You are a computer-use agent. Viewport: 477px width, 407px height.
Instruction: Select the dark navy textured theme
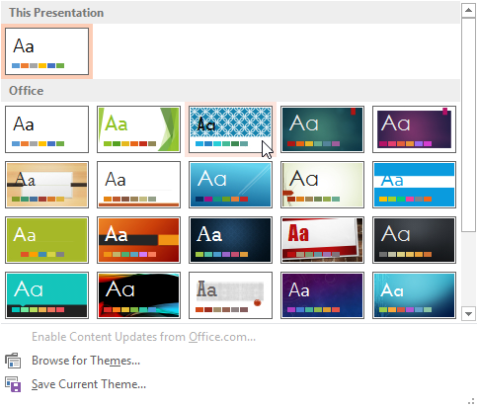[x=230, y=240]
